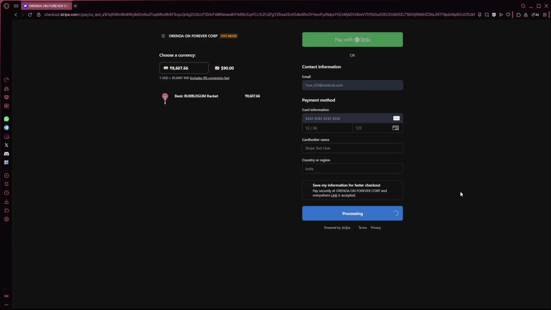Click the padlock site info icon
Screen dimensions: 551x310
click(39, 15)
